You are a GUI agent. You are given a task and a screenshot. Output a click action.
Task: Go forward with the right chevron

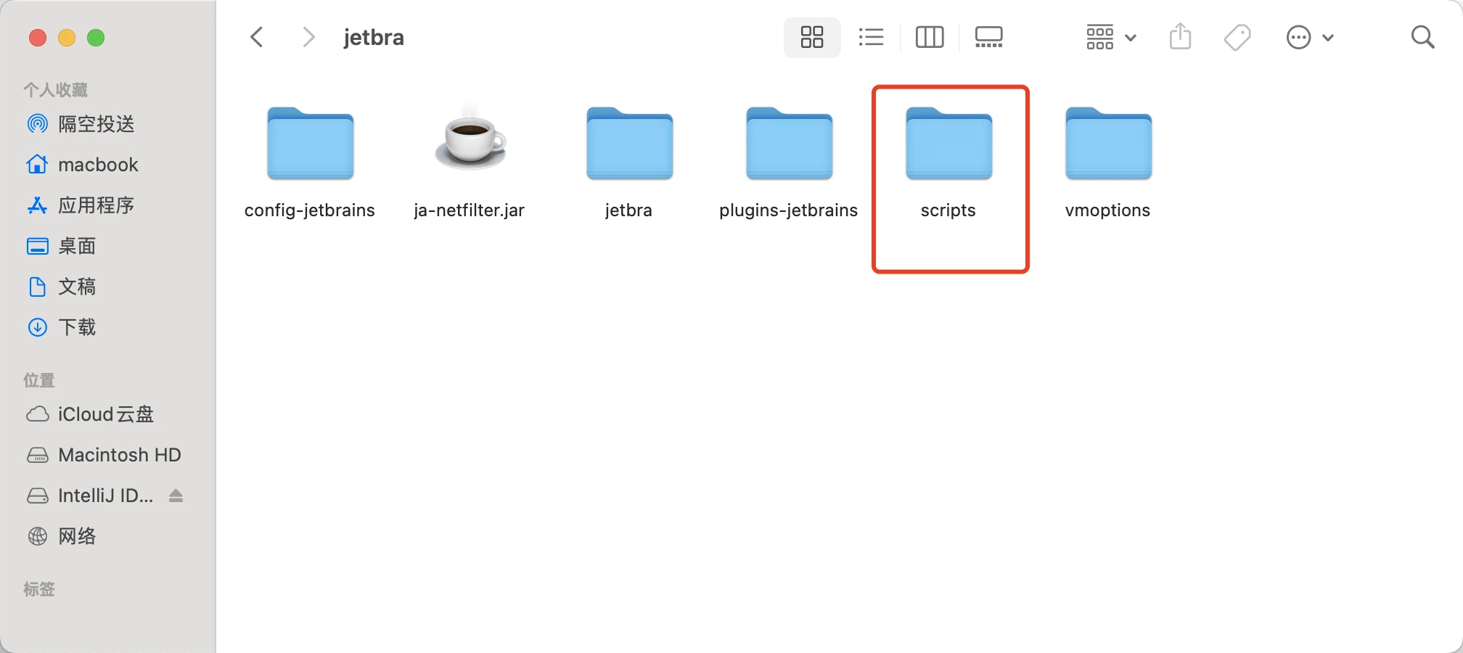pos(308,37)
